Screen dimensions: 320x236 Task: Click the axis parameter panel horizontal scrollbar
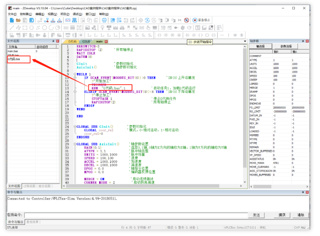[262, 186]
